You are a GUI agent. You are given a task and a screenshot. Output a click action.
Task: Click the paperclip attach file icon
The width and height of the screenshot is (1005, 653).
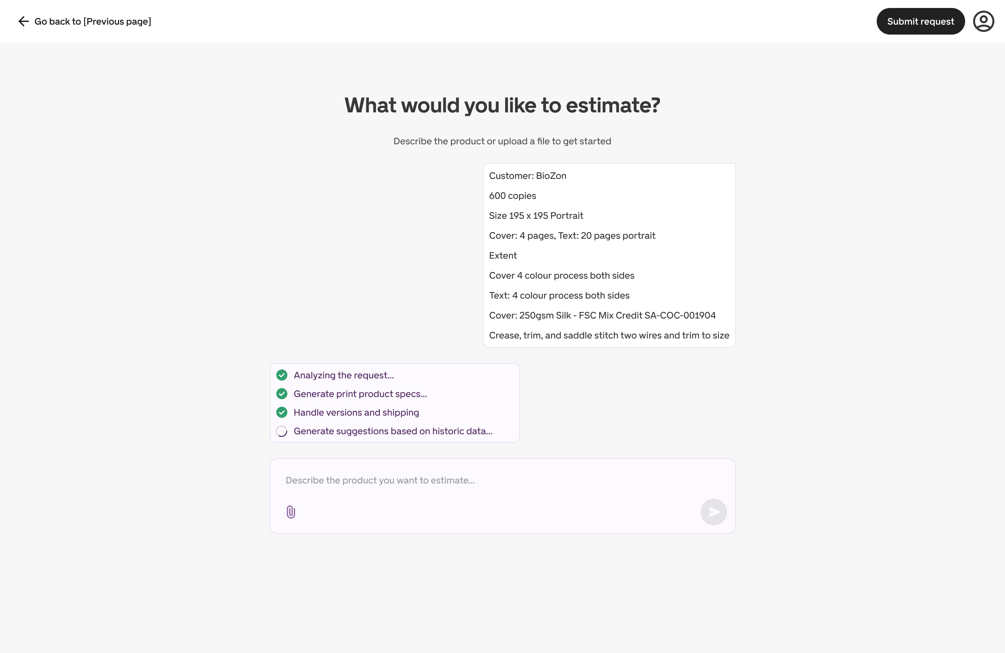tap(290, 512)
